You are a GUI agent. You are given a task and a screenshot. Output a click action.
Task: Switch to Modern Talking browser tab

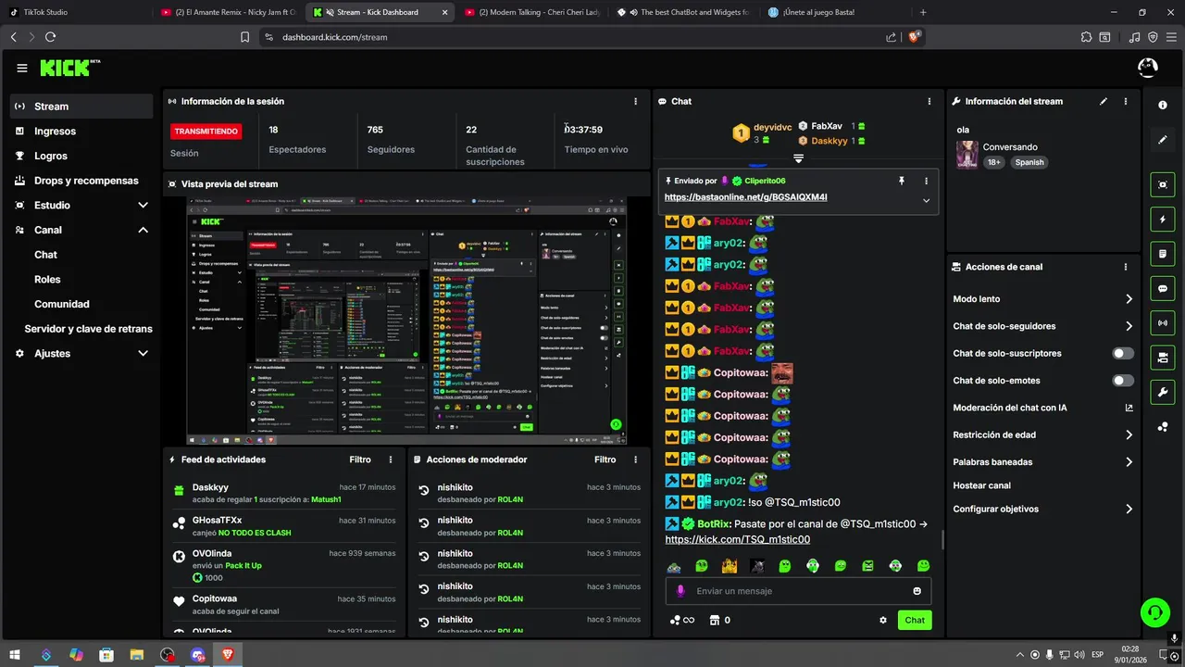tap(533, 12)
